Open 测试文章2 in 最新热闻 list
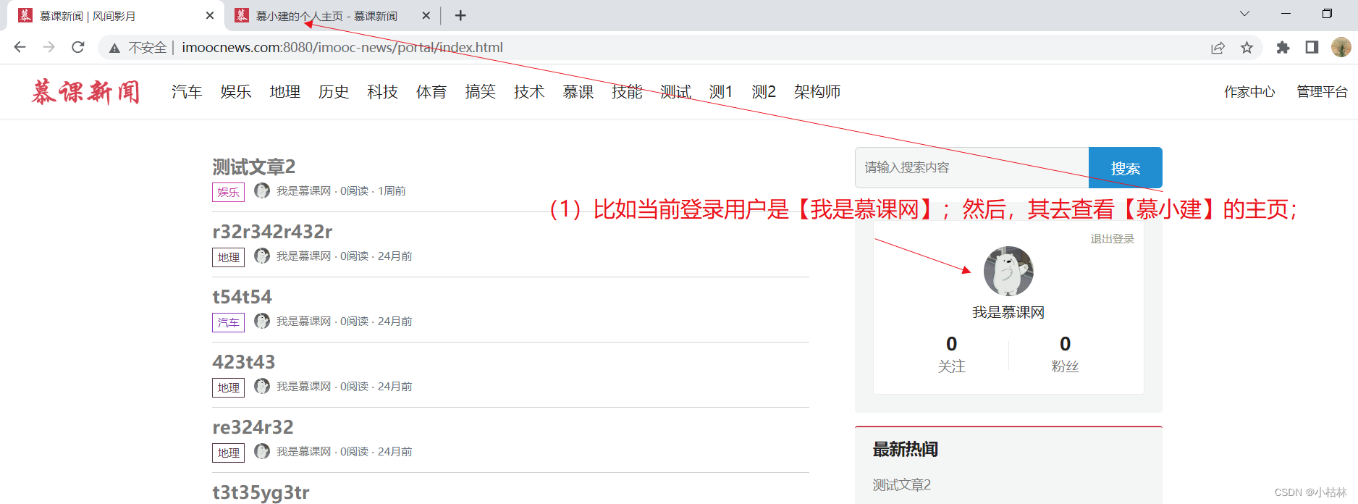 [x=902, y=484]
